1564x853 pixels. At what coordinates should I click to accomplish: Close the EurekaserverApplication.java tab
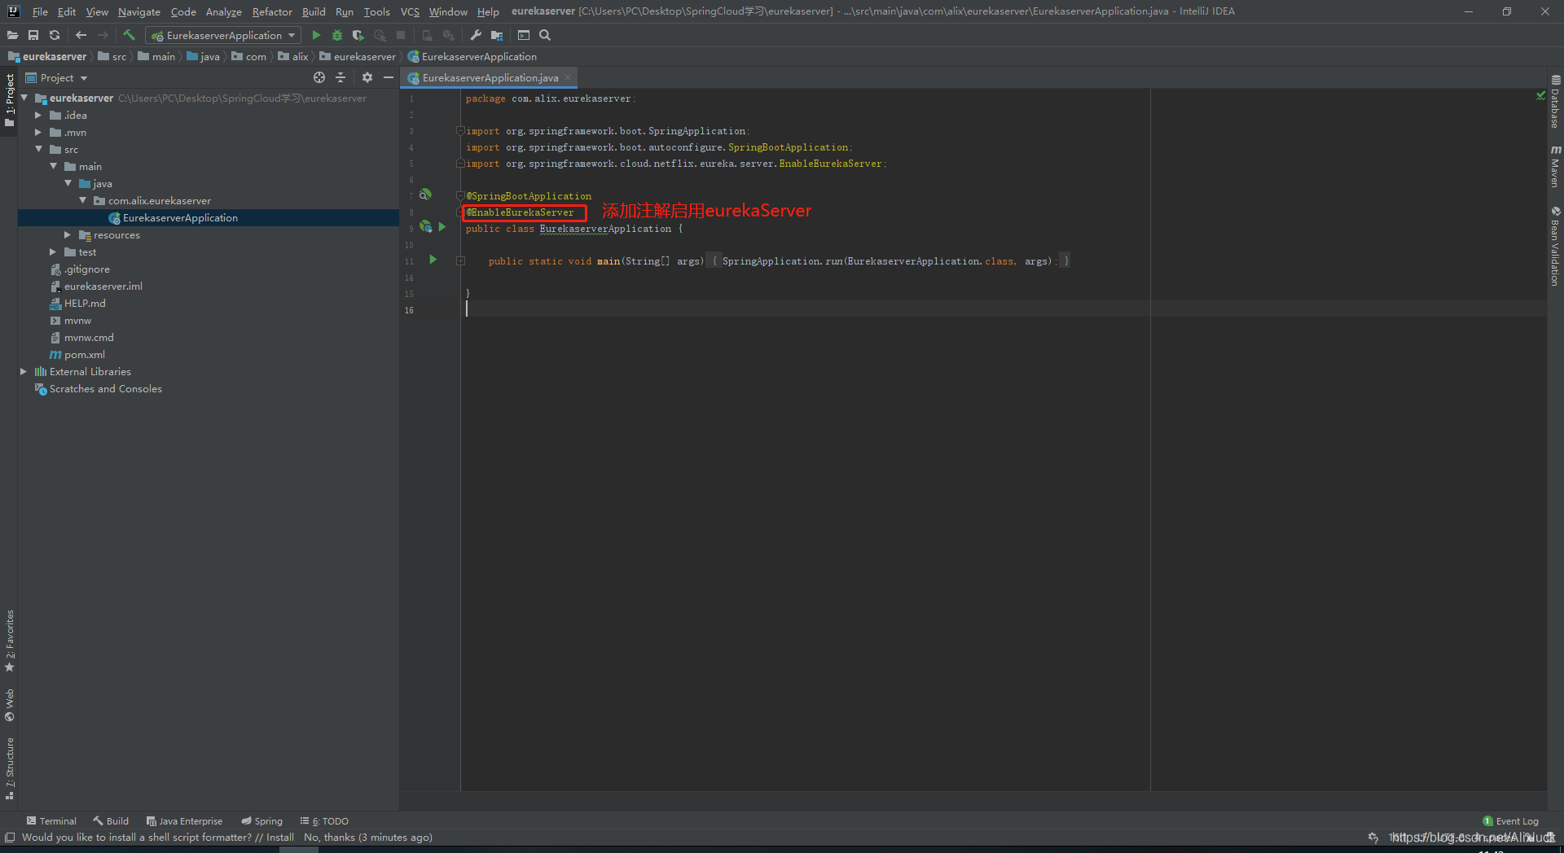(568, 78)
